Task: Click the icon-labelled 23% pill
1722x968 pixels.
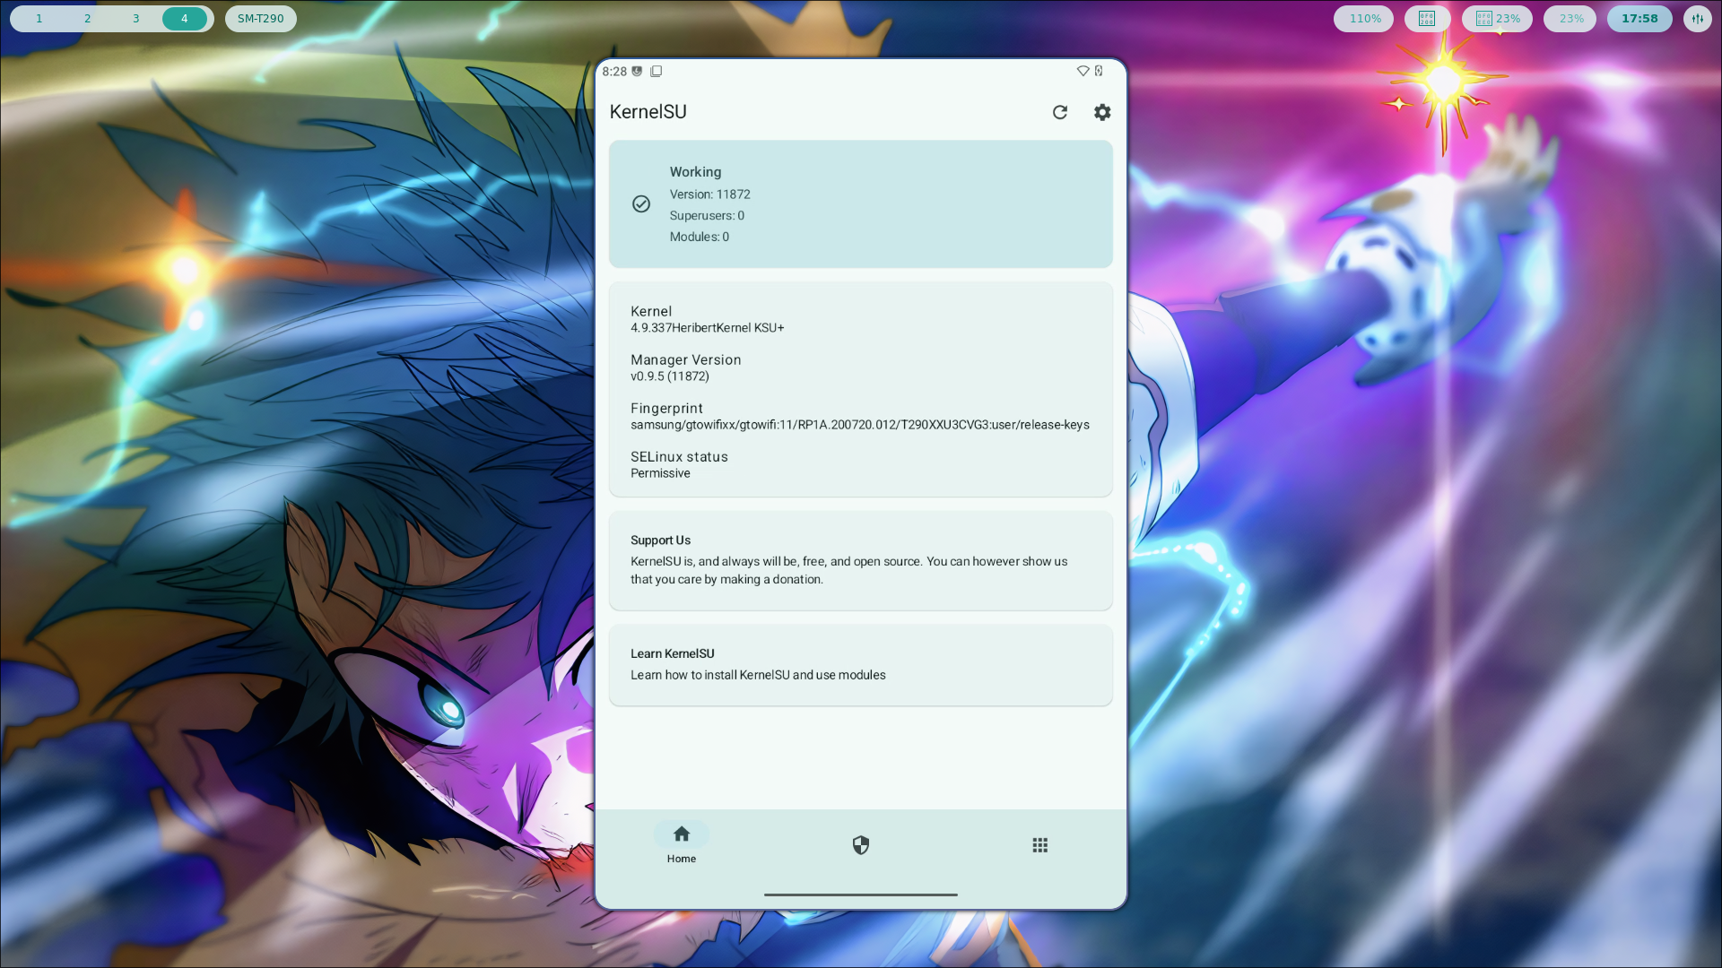Action: [1498, 19]
